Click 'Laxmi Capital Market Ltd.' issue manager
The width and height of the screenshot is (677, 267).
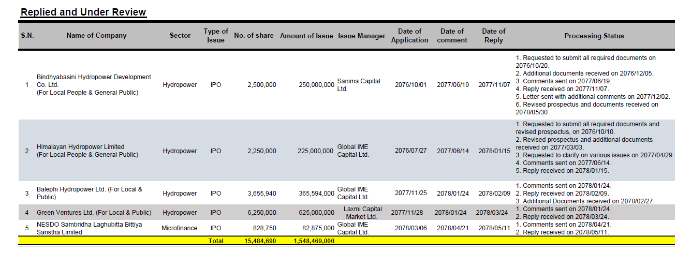[362, 213]
